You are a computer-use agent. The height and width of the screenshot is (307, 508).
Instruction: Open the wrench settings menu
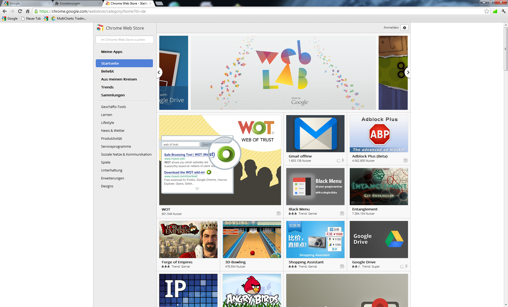(x=503, y=11)
